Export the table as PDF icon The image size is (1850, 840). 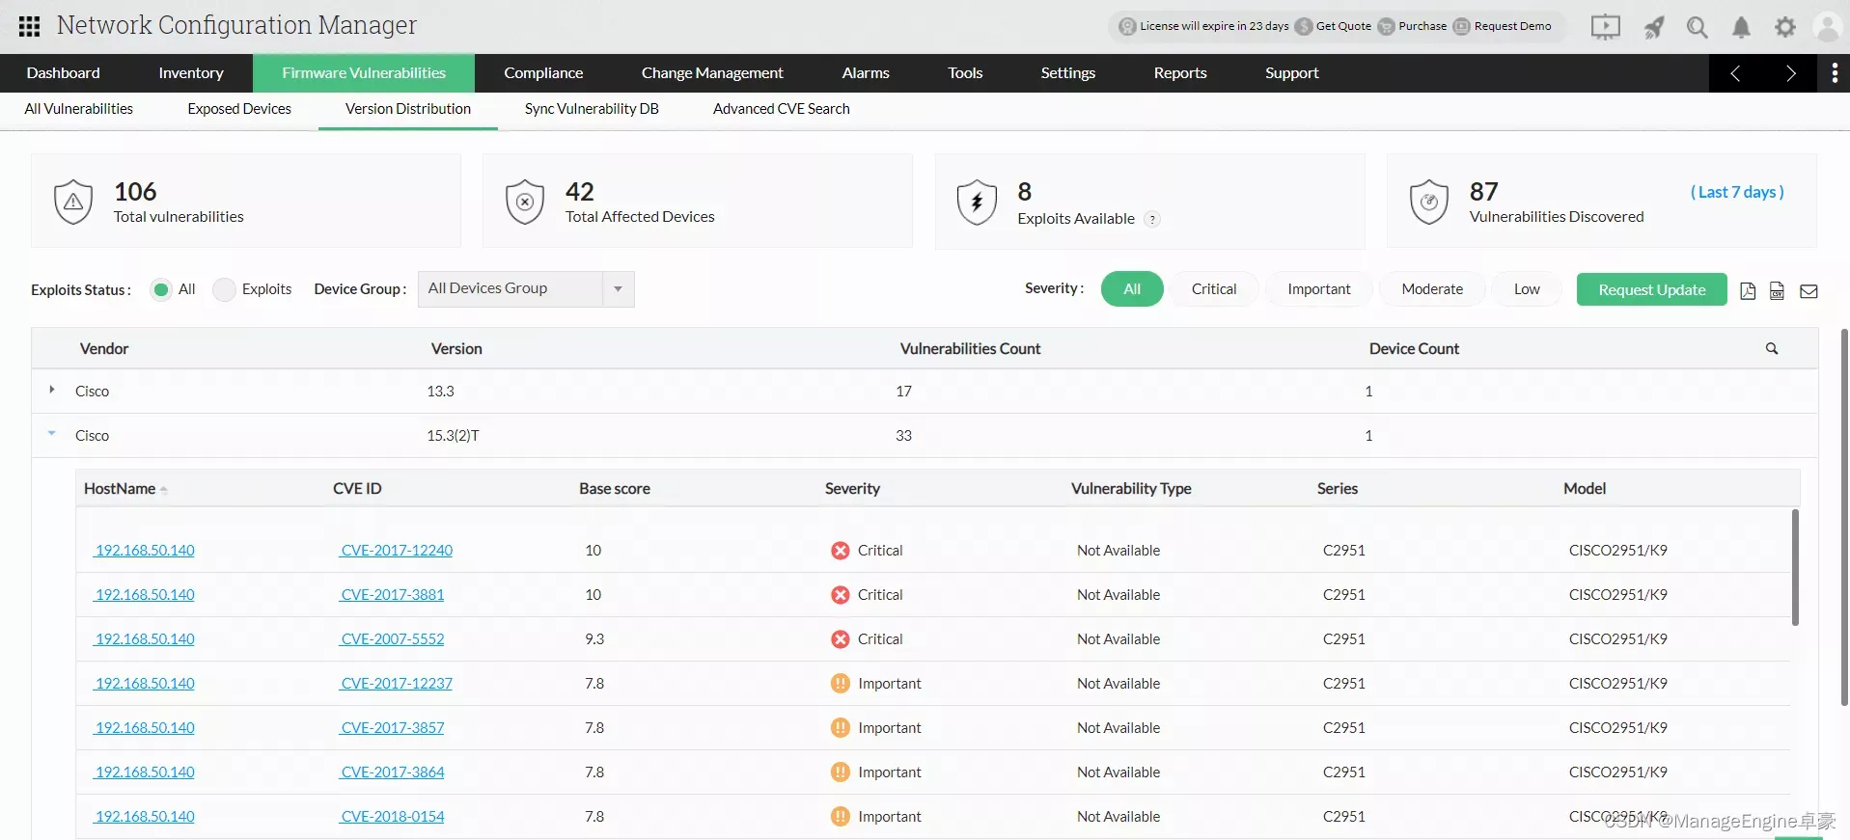(1748, 290)
